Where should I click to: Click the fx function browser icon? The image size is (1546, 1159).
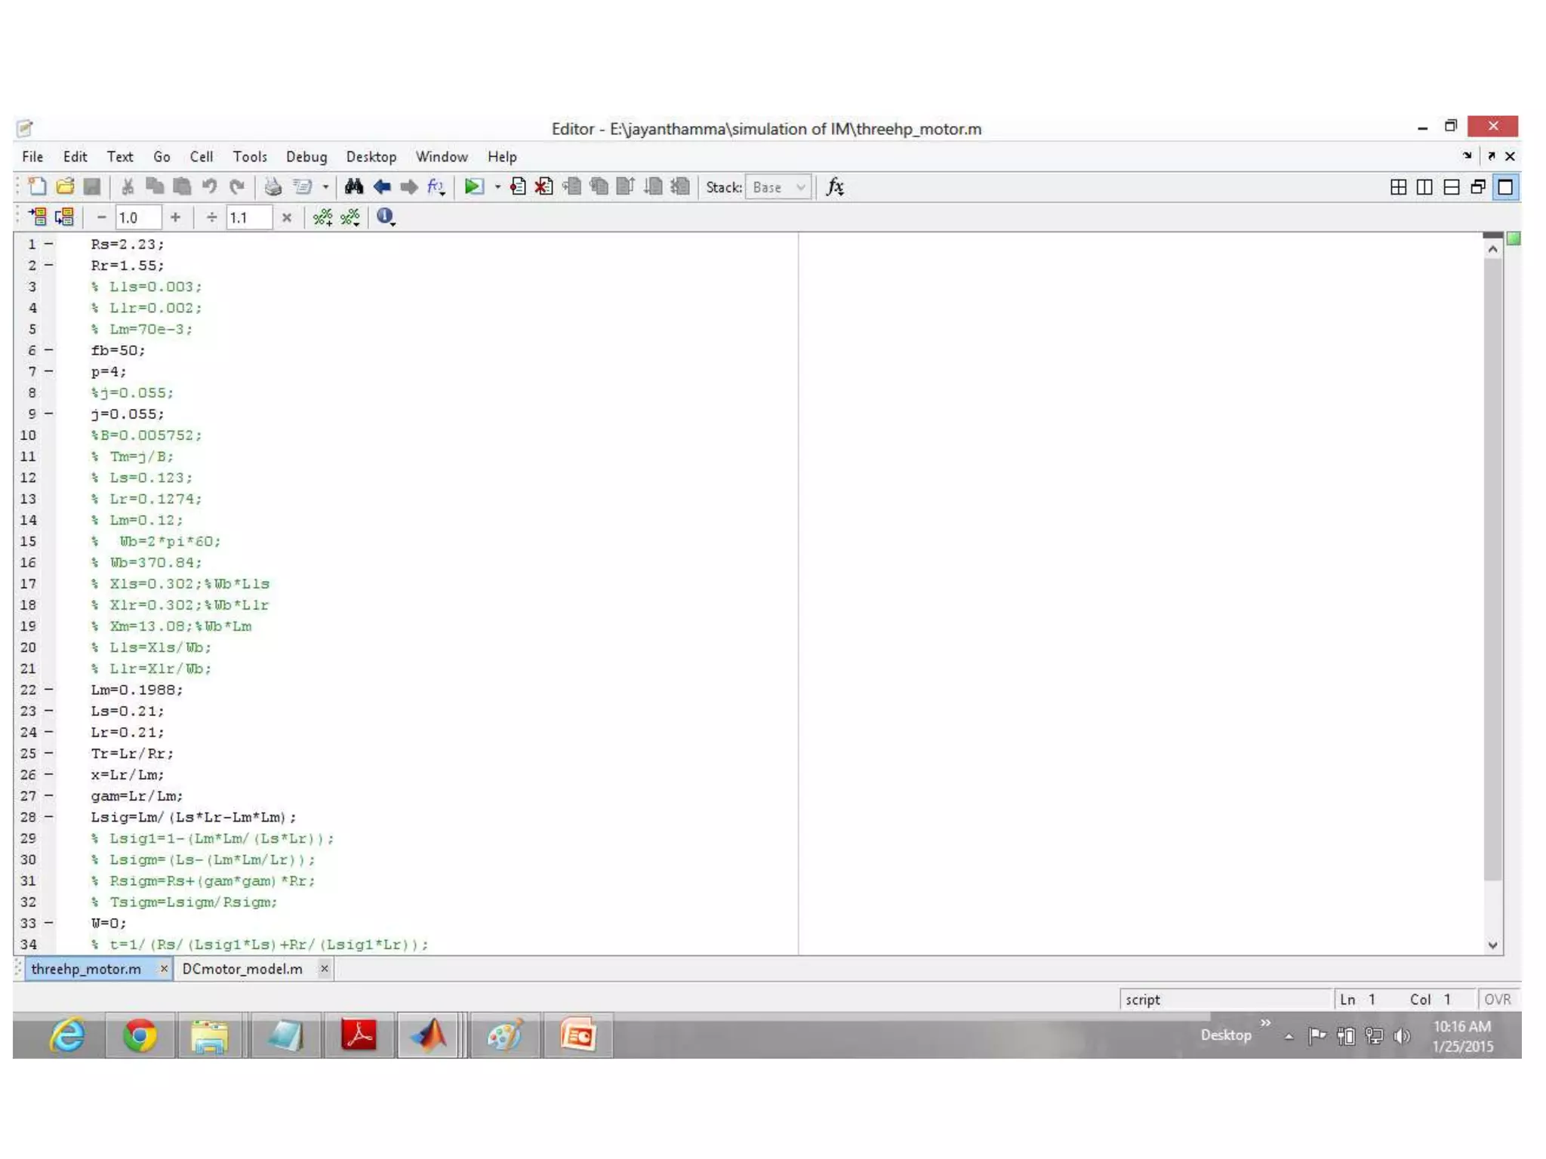tap(835, 187)
